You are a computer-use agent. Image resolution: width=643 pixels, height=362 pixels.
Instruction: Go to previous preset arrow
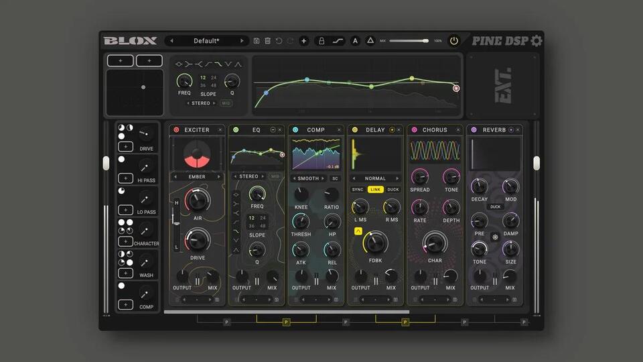point(172,41)
